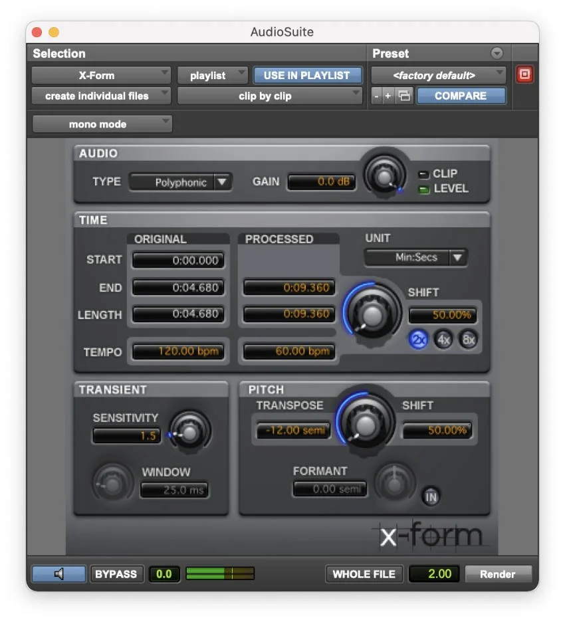565x622 pixels.
Task: Click the TRANSPOSE -12.00 semi field
Action: (x=294, y=431)
